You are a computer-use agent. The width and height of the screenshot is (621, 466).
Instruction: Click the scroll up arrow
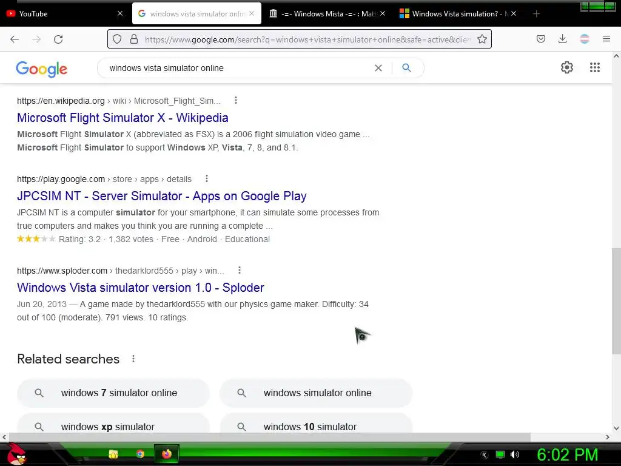coord(616,56)
